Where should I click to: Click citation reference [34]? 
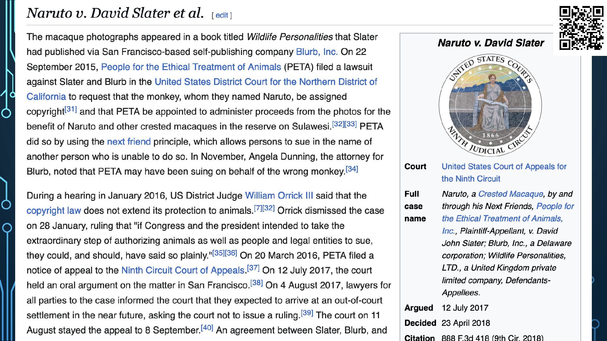tap(352, 169)
